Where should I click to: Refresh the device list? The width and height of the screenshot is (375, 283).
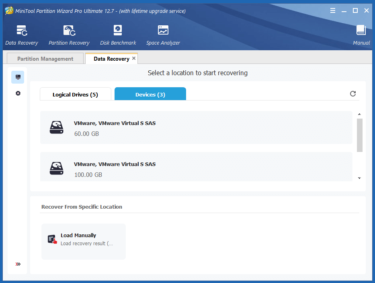(x=353, y=94)
